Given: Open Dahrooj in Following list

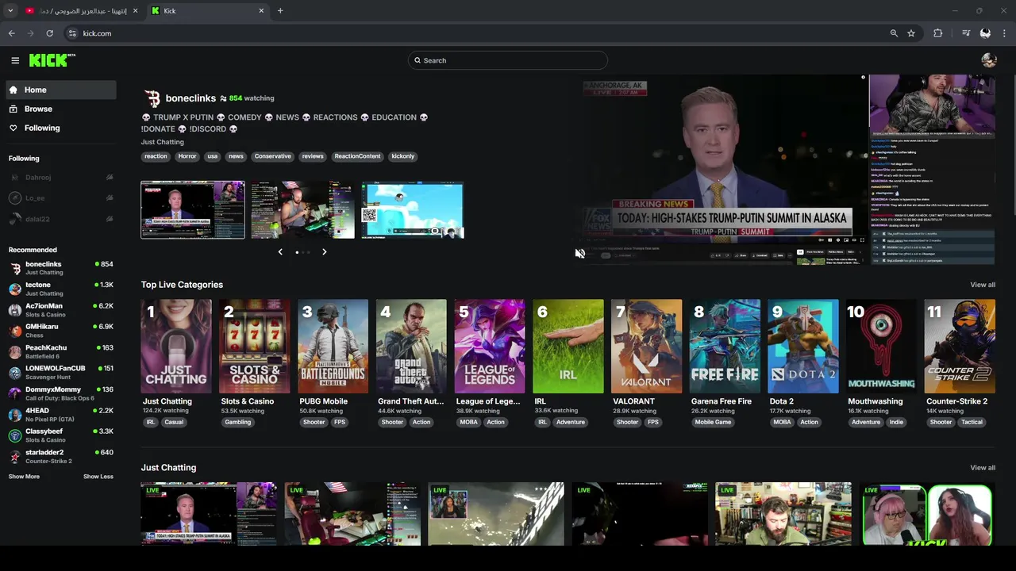Looking at the screenshot, I should tap(60, 178).
